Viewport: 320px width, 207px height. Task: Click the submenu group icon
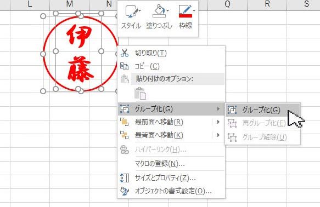coord(232,110)
